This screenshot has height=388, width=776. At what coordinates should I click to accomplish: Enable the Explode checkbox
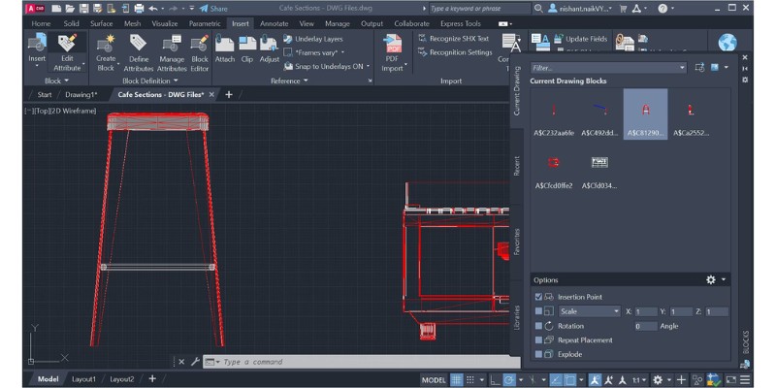(x=538, y=354)
